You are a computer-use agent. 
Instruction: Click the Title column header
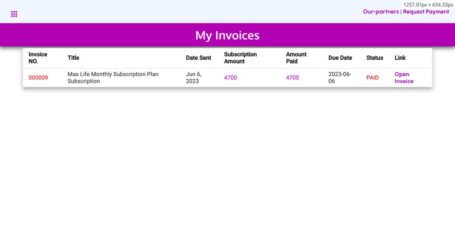(x=73, y=58)
